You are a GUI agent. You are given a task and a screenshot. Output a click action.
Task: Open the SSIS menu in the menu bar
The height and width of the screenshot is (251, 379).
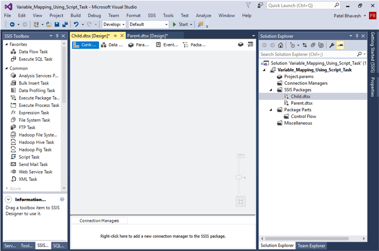(x=151, y=15)
